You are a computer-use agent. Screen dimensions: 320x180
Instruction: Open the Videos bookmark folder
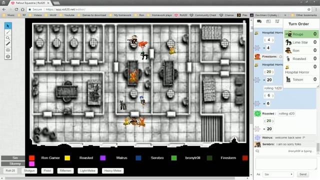[x=35, y=15]
